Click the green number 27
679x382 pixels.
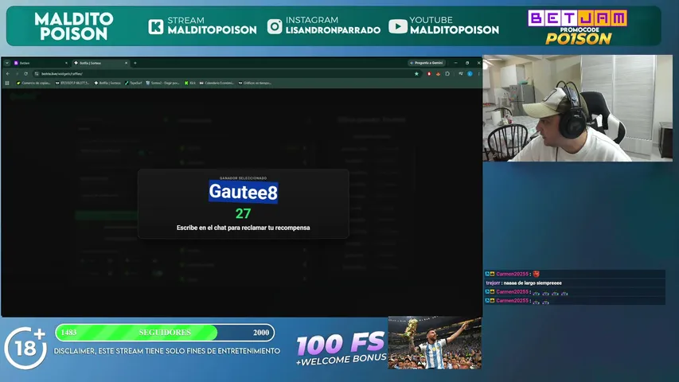click(243, 213)
